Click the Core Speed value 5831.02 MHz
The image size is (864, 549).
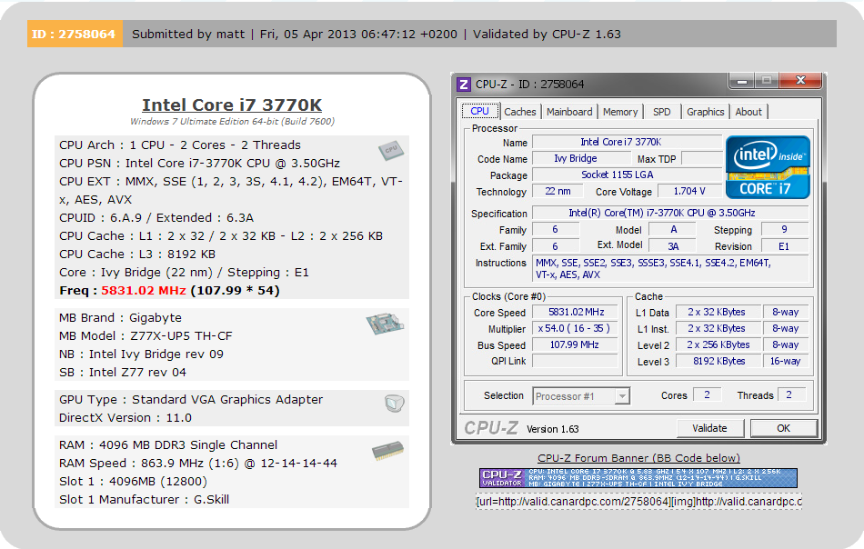(576, 312)
